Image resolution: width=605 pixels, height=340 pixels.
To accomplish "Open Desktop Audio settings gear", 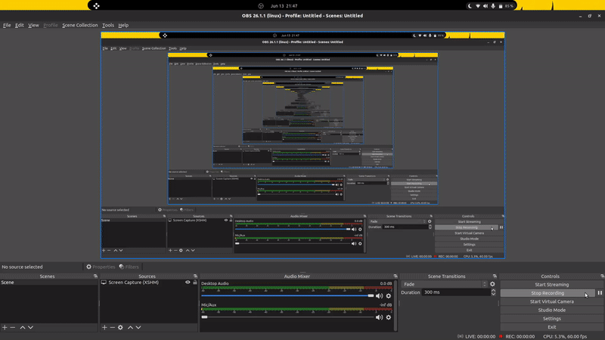I will click(x=389, y=296).
